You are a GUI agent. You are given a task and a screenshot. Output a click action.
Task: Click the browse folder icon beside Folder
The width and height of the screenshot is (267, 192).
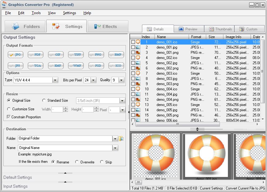tap(121, 139)
